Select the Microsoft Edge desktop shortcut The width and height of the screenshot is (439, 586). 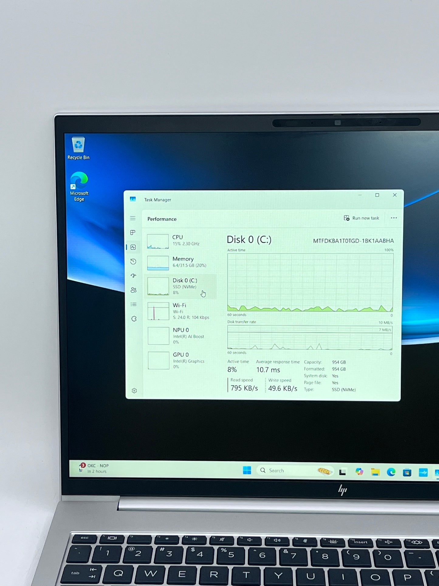[x=79, y=187]
